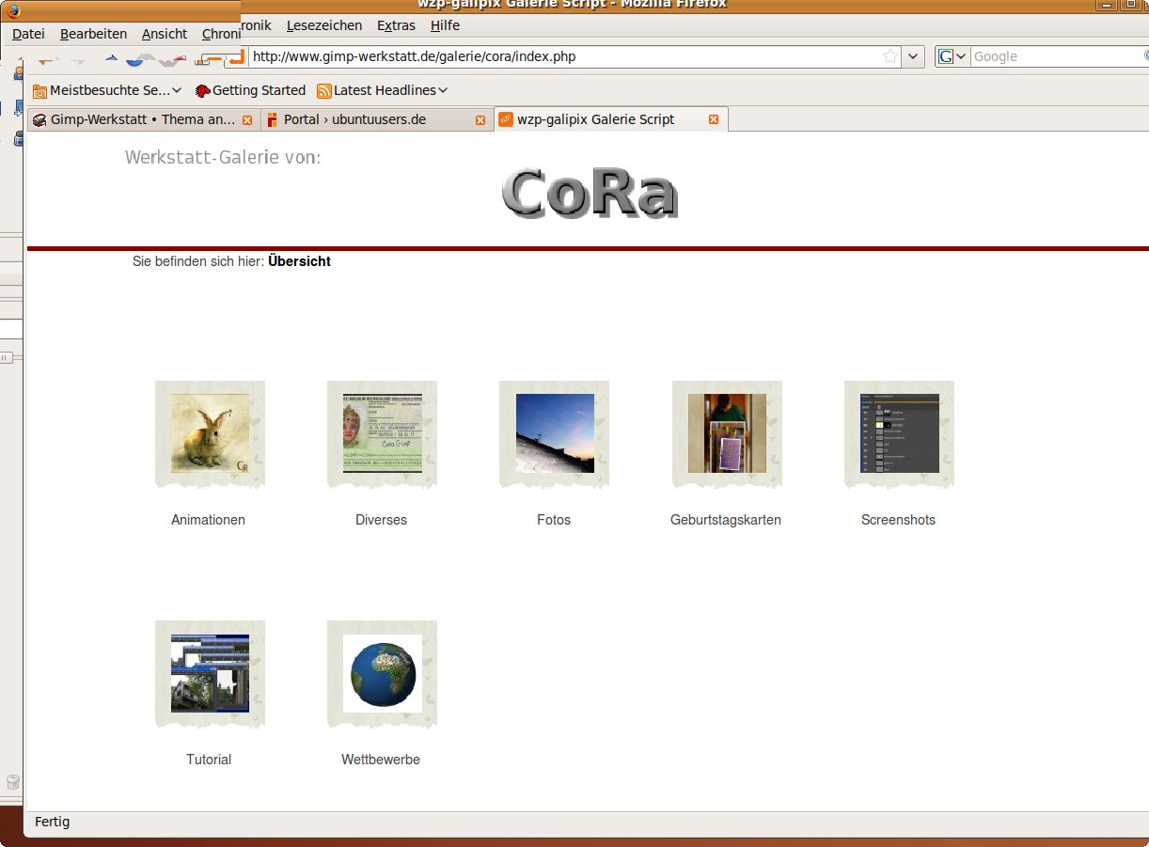
Task: Open the Tutorial gallery link
Action: coord(209,760)
